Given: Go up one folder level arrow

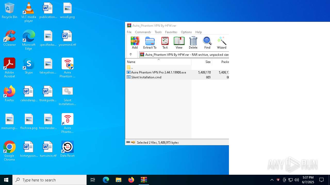Looking at the screenshot, I should [131, 54].
